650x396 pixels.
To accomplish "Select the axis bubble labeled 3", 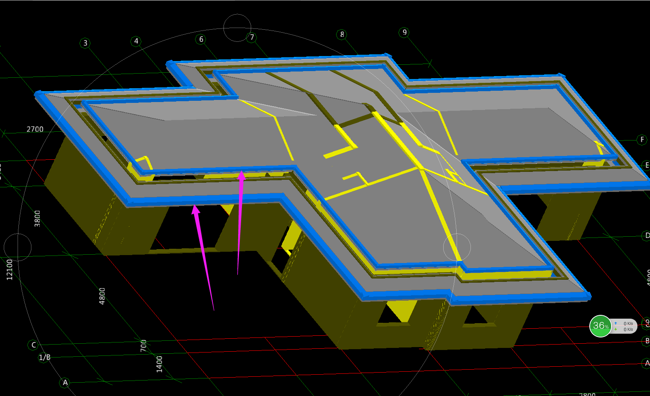I will (x=85, y=43).
